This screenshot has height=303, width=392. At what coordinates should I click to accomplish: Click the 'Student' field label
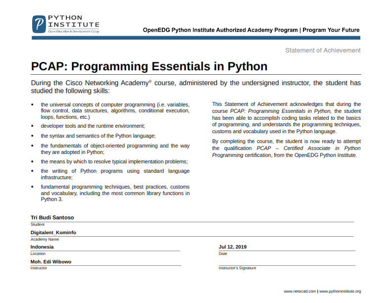pos(38,224)
